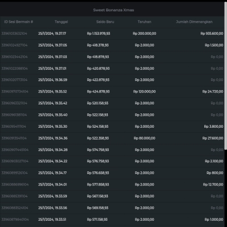Click the Rp 935.600,00 winnings
The height and width of the screenshot is (227, 227).
coord(212,33)
